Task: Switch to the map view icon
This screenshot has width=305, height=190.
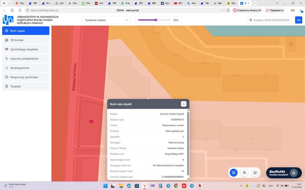Action: click(234, 173)
